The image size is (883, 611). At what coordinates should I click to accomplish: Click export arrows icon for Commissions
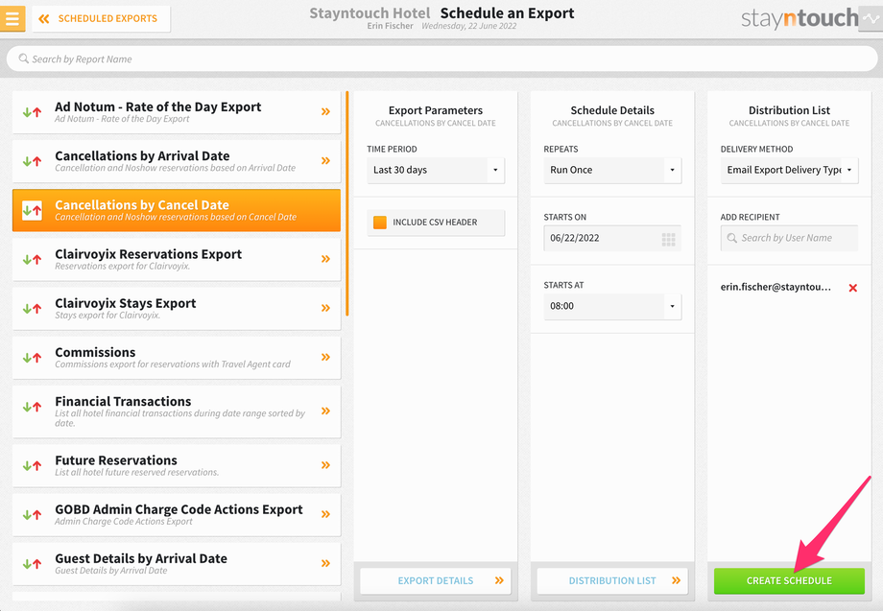32,357
